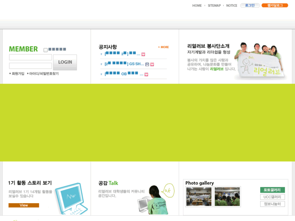Screen dimensions: 295x221
Task: Open the HOME link in top navigation
Action: tap(197, 5)
